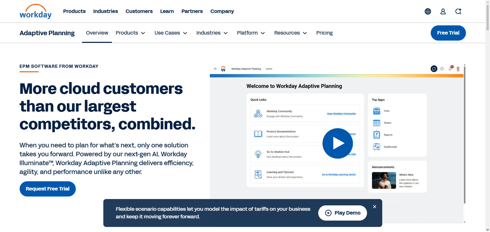The width and height of the screenshot is (490, 232).
Task: Select the Hubs icon under Top Apps
Action: tap(377, 111)
